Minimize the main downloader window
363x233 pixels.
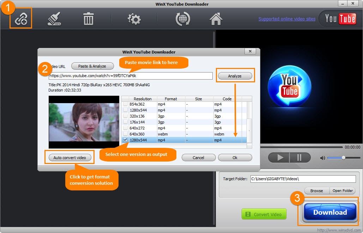pos(343,4)
